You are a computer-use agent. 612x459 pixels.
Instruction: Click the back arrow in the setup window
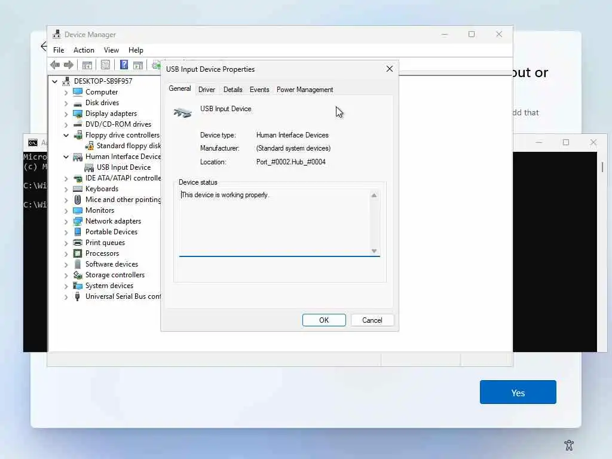tap(43, 47)
